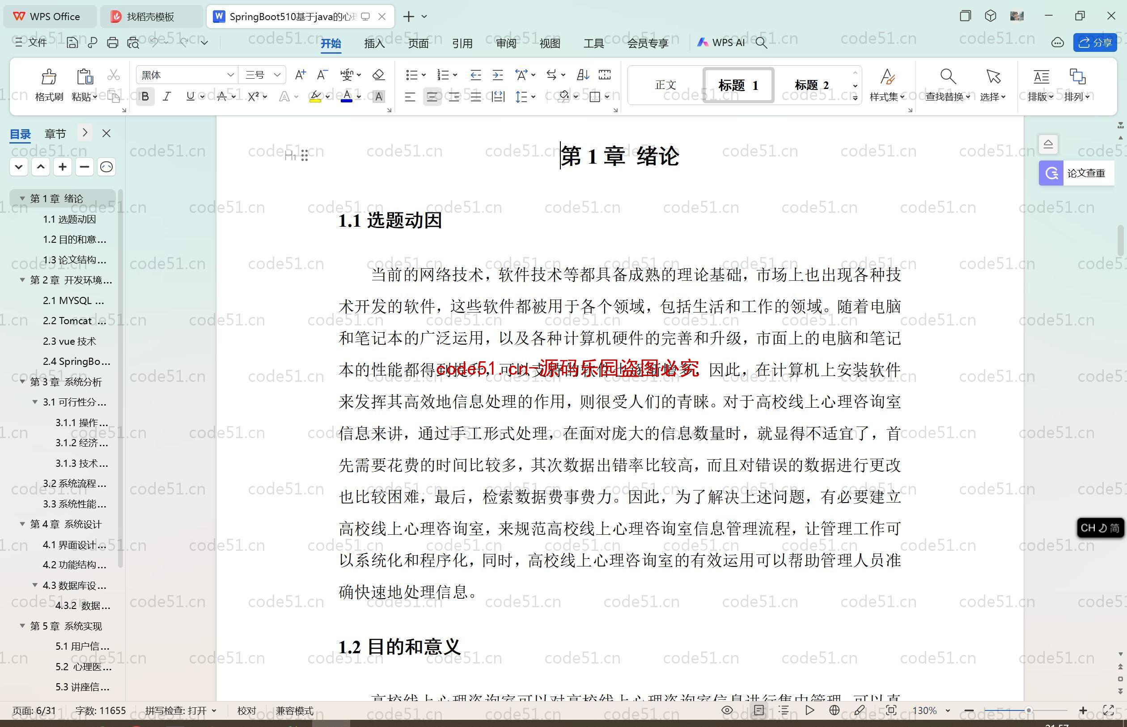
Task: Toggle Underline formatting
Action: click(190, 97)
